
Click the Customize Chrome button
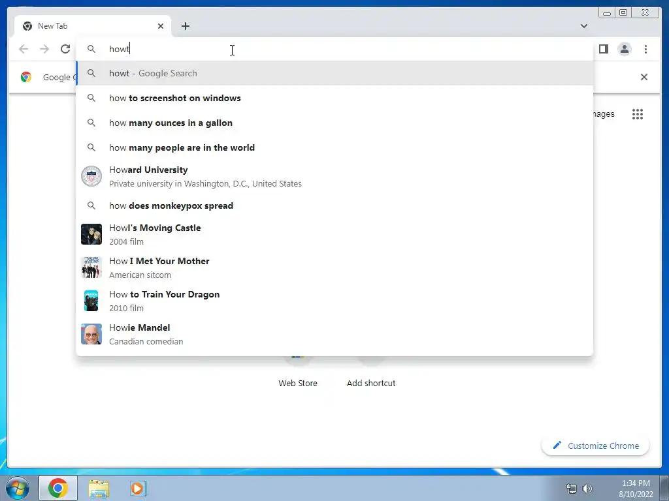[x=596, y=446]
